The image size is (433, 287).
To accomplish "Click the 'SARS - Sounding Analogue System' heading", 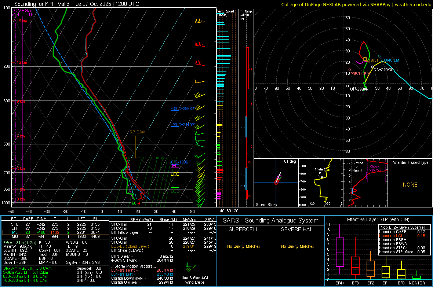I will pos(271,221).
